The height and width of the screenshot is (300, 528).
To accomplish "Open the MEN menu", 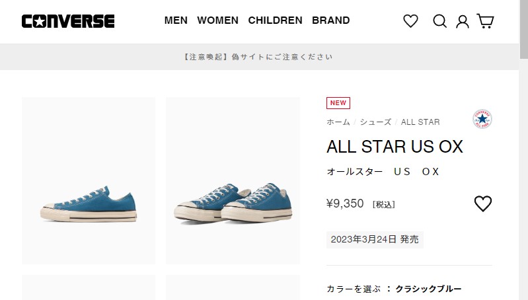I will click(x=176, y=20).
